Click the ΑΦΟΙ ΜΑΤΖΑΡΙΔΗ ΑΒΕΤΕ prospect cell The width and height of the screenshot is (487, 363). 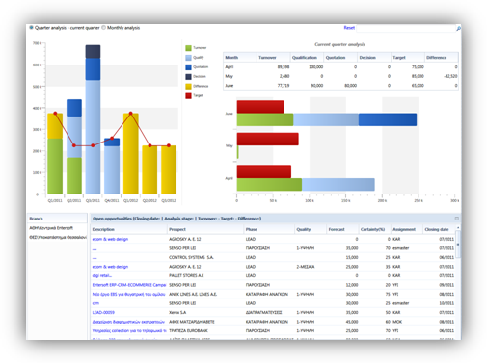[192, 322]
